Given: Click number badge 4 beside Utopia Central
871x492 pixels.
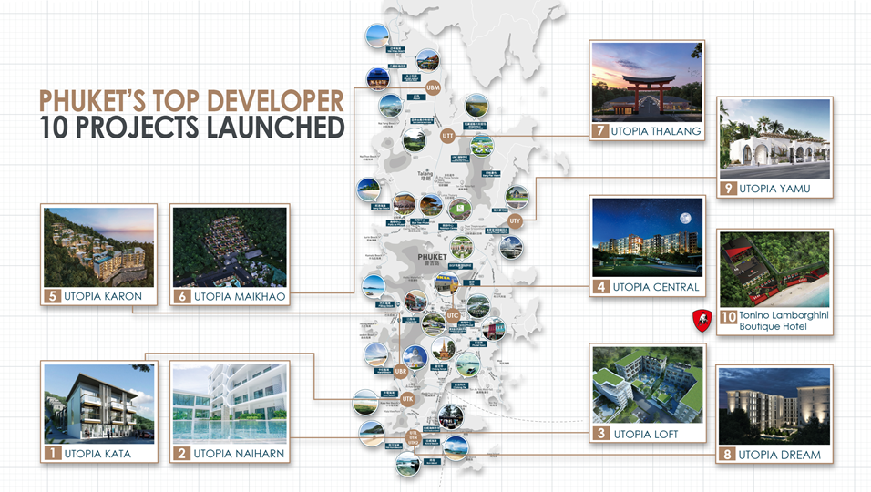Looking at the screenshot, I should coord(600,286).
